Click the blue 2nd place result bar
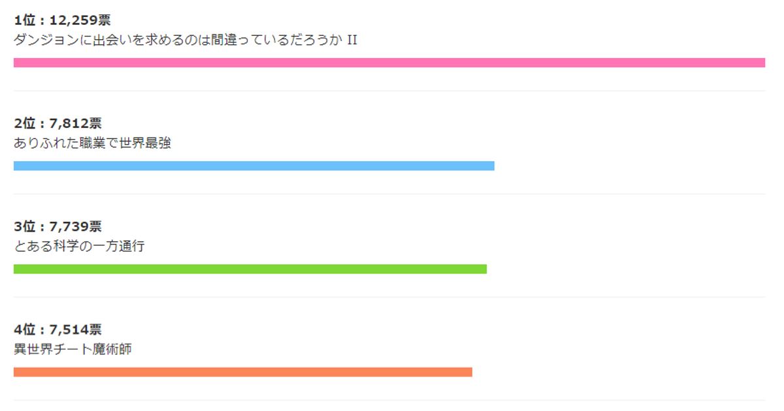The height and width of the screenshot is (411, 784). pyautogui.click(x=253, y=166)
